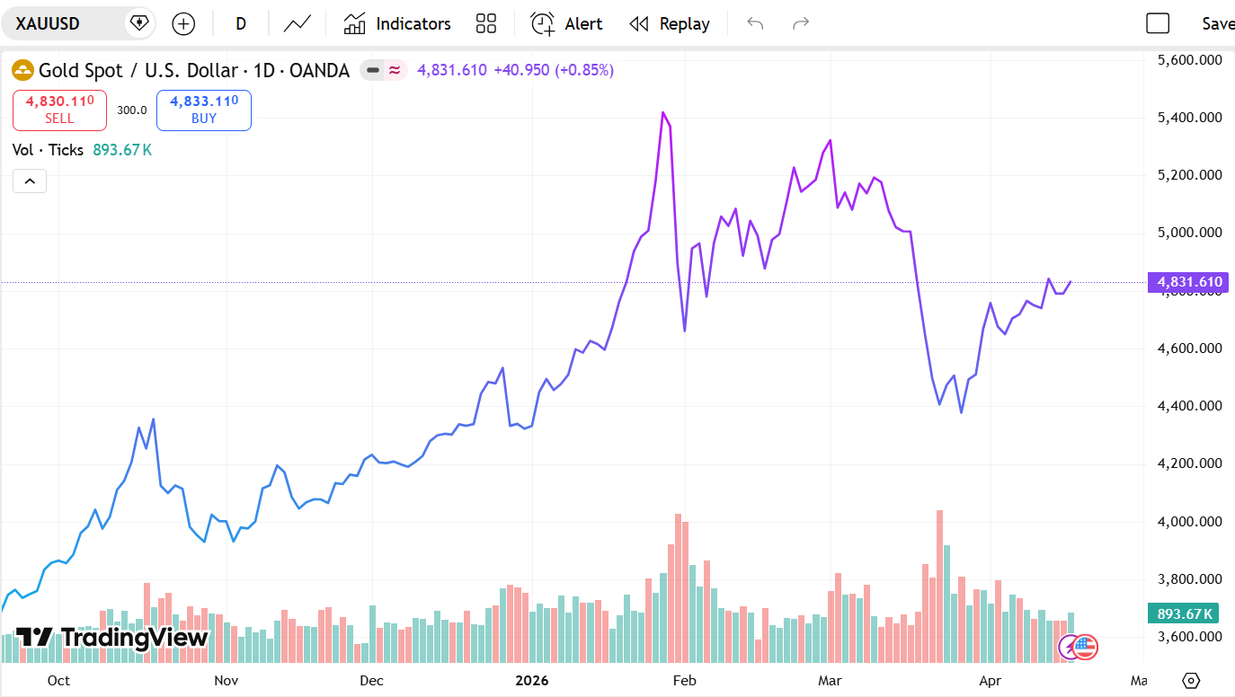Click the purple 4,831.610 price label
1235x697 pixels.
[1188, 282]
